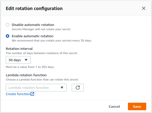Image resolution: width=152 pixels, height=113 pixels.
Task: Click the Lambda rotation function dropdown arrow
Action: 62,88
